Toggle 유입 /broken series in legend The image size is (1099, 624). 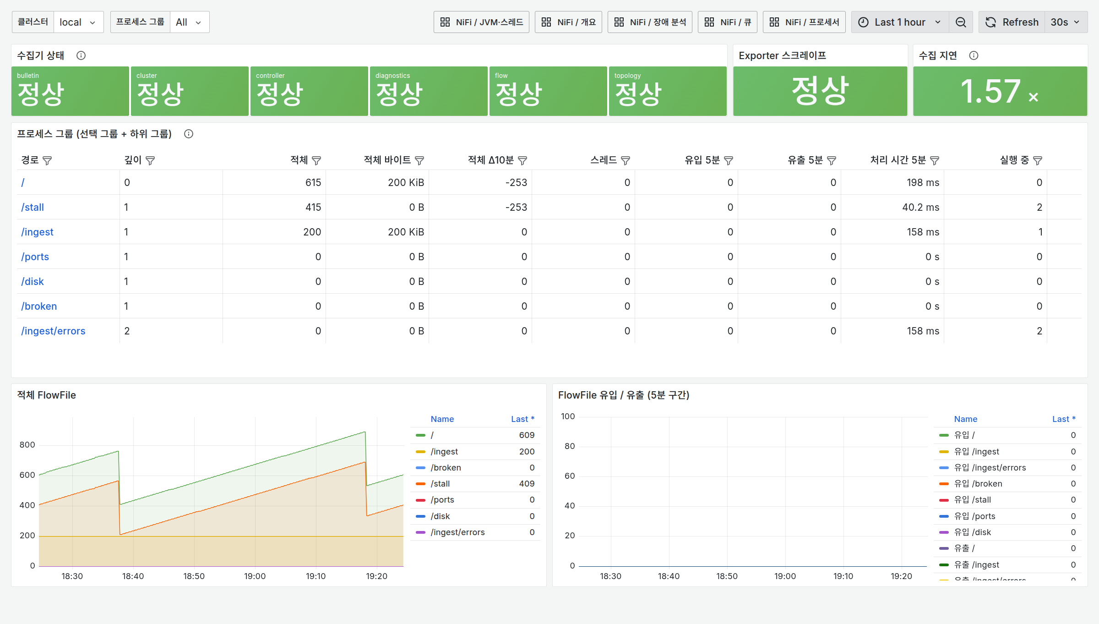click(978, 484)
